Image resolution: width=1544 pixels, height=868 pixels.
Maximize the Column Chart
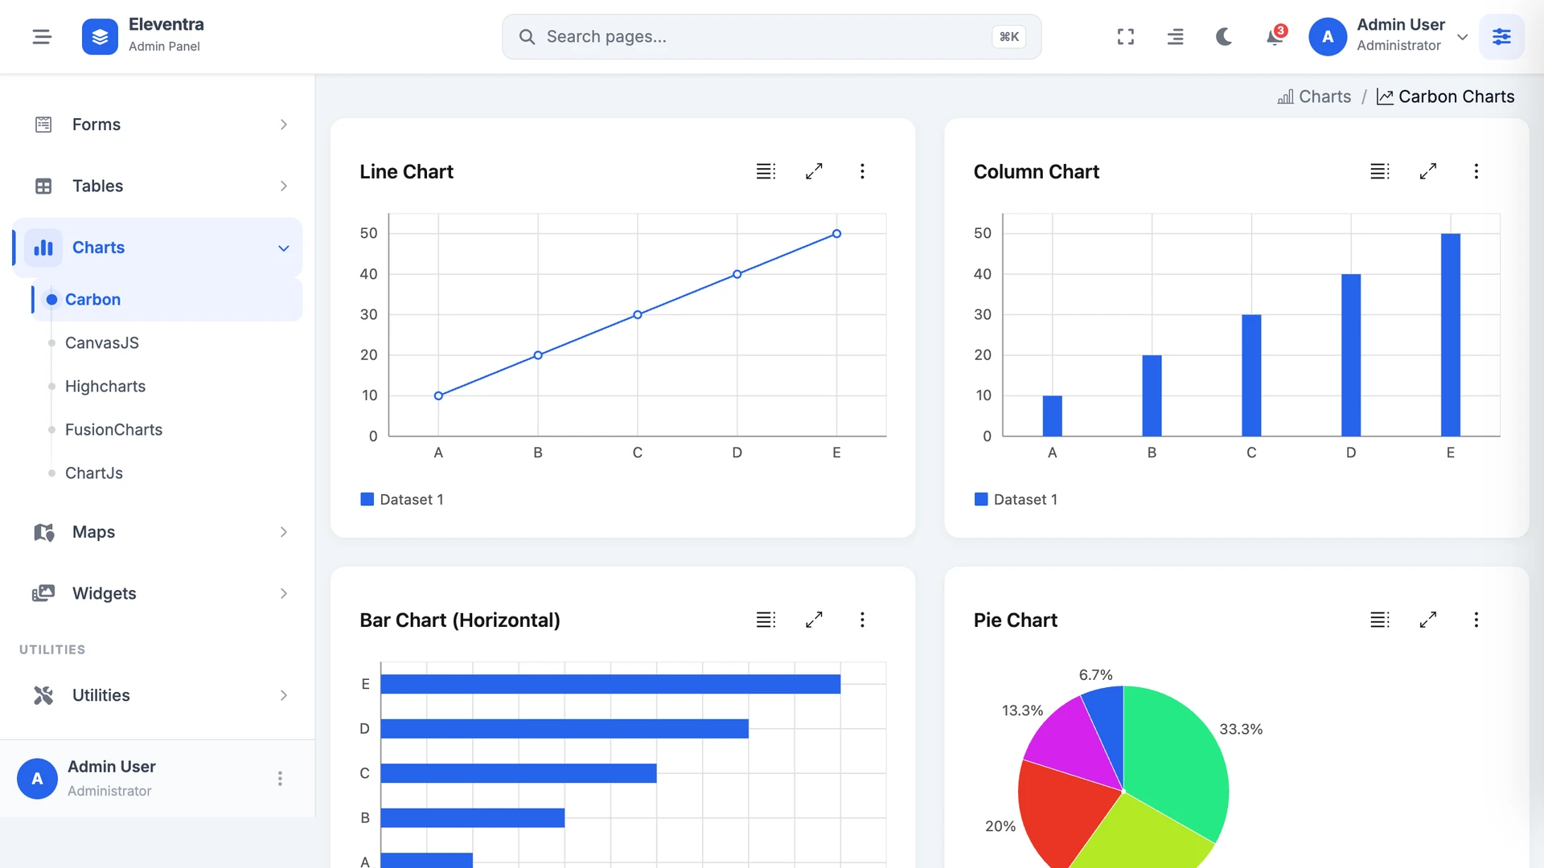tap(1427, 171)
